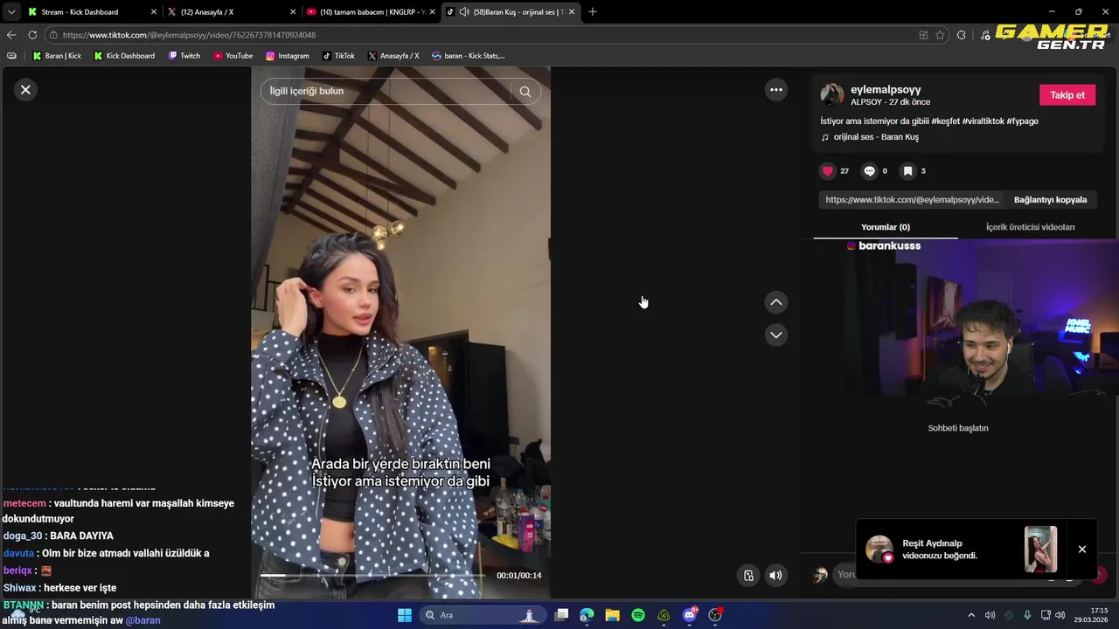Click the browser back arrow
Screen dimensions: 1119x629
11,35
